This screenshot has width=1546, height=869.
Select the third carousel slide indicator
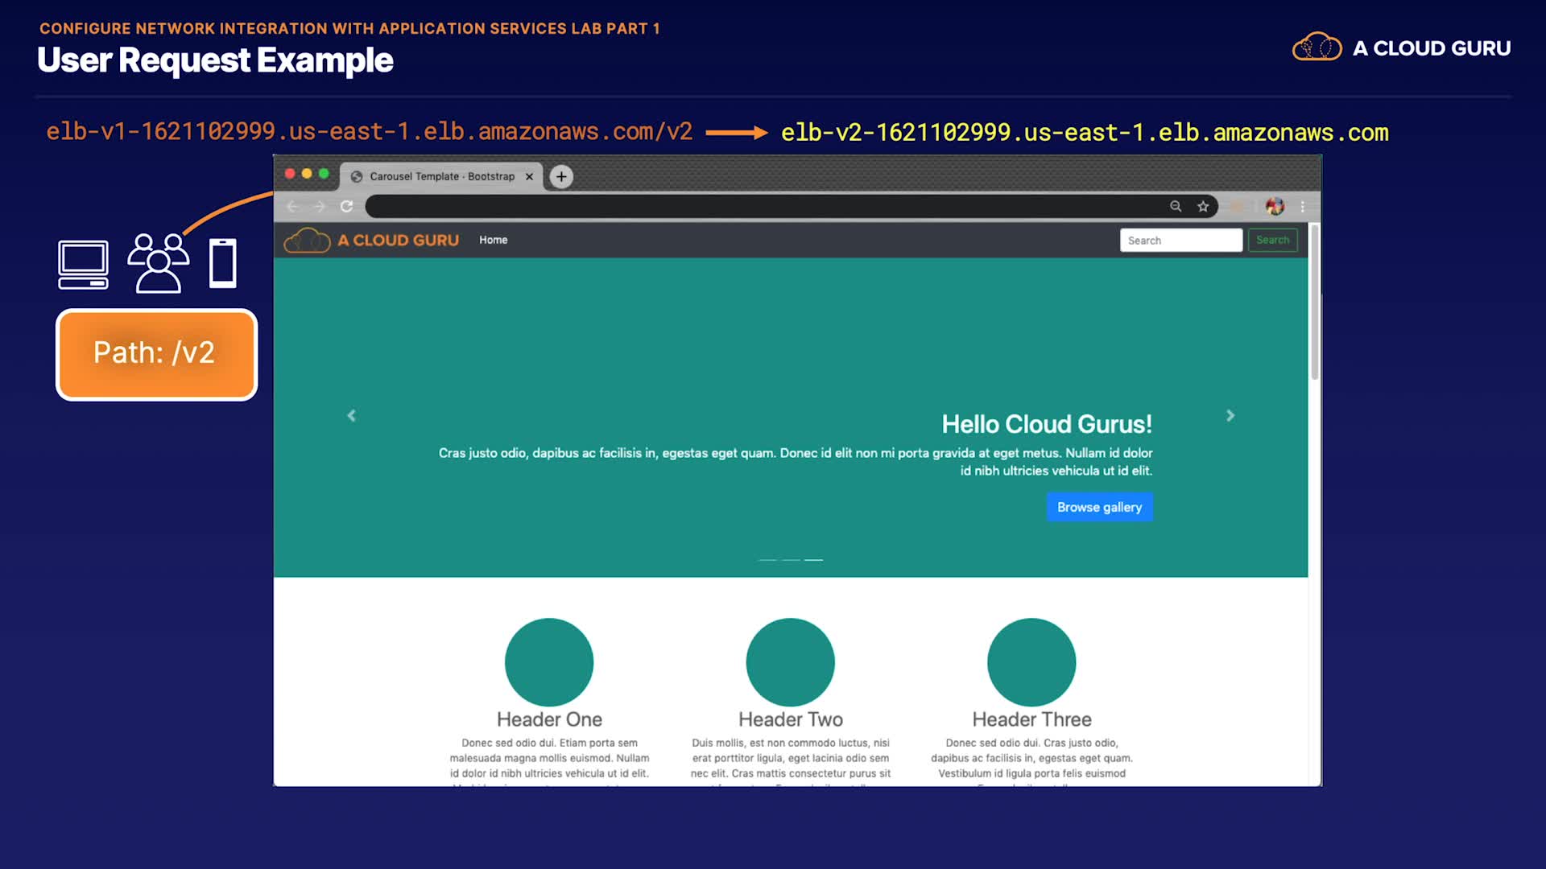pos(814,559)
